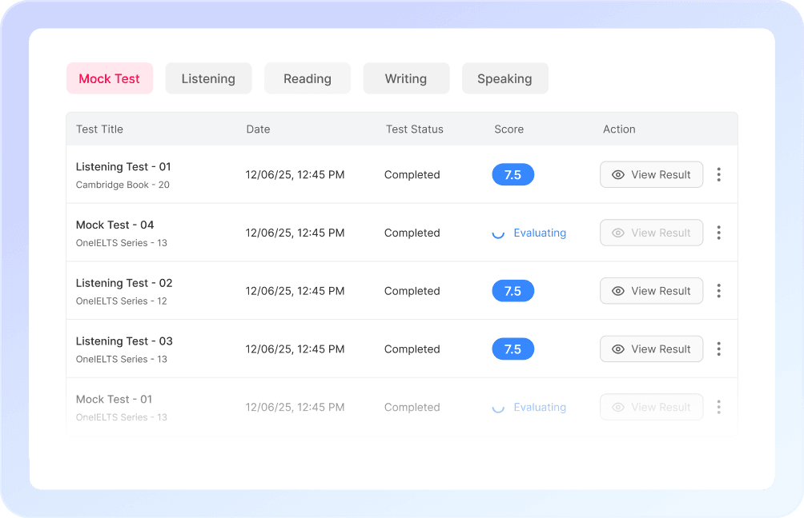Click the three-dot menu on Mock Test - 01 row
The width and height of the screenshot is (804, 518).
(x=718, y=407)
